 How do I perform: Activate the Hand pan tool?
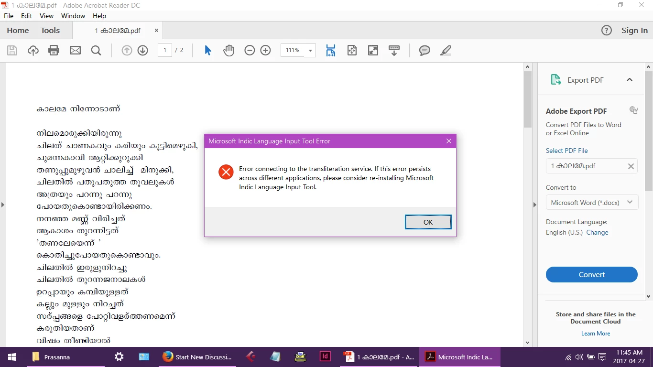click(x=229, y=50)
